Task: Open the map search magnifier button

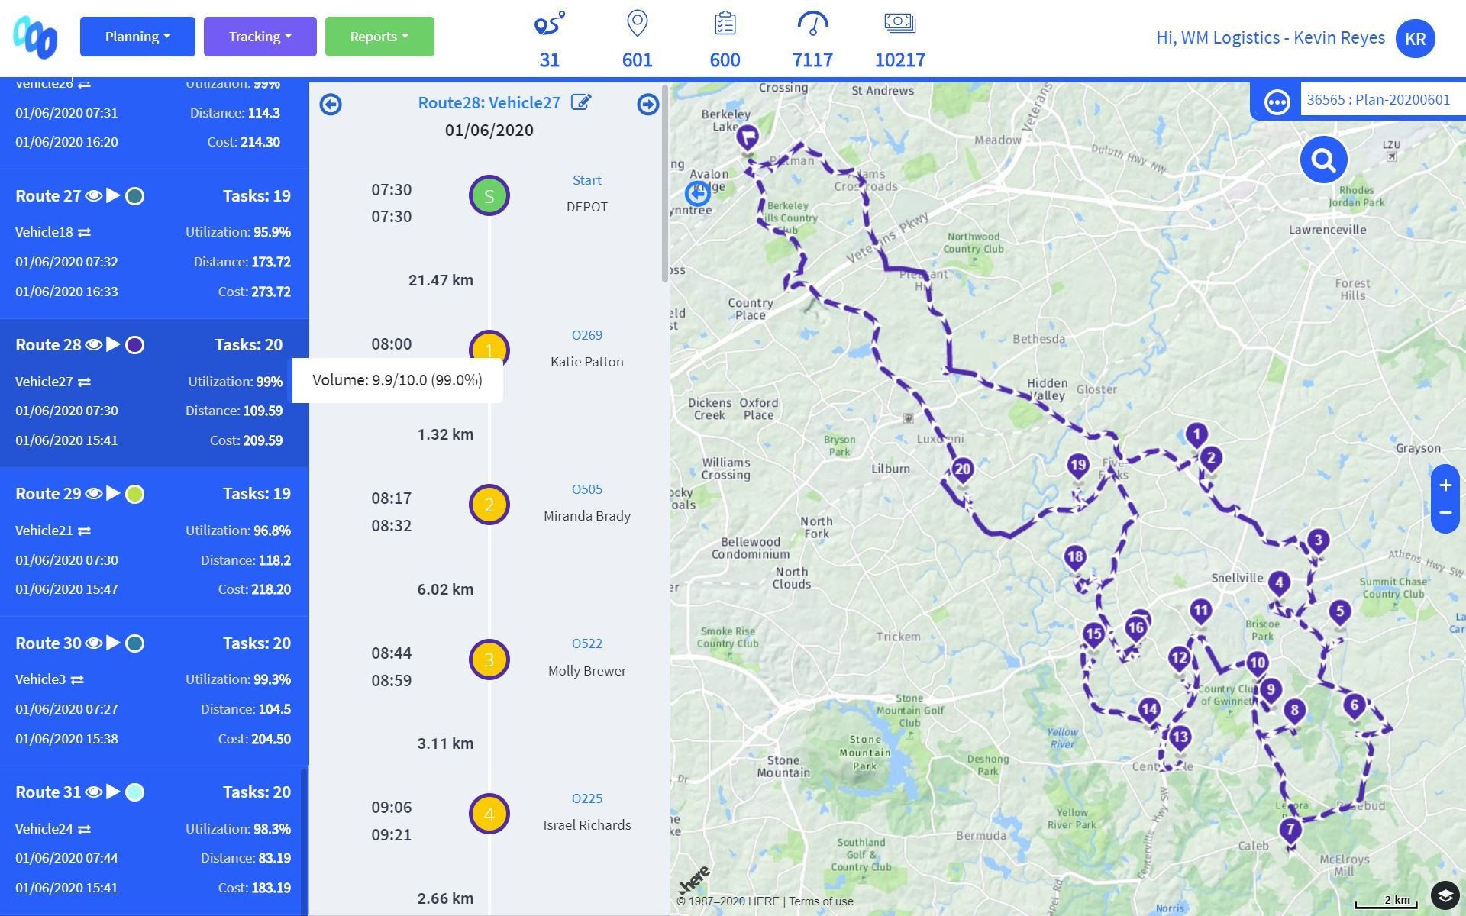Action: point(1322,160)
